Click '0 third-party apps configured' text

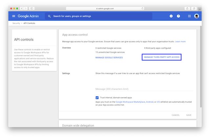point(157,48)
